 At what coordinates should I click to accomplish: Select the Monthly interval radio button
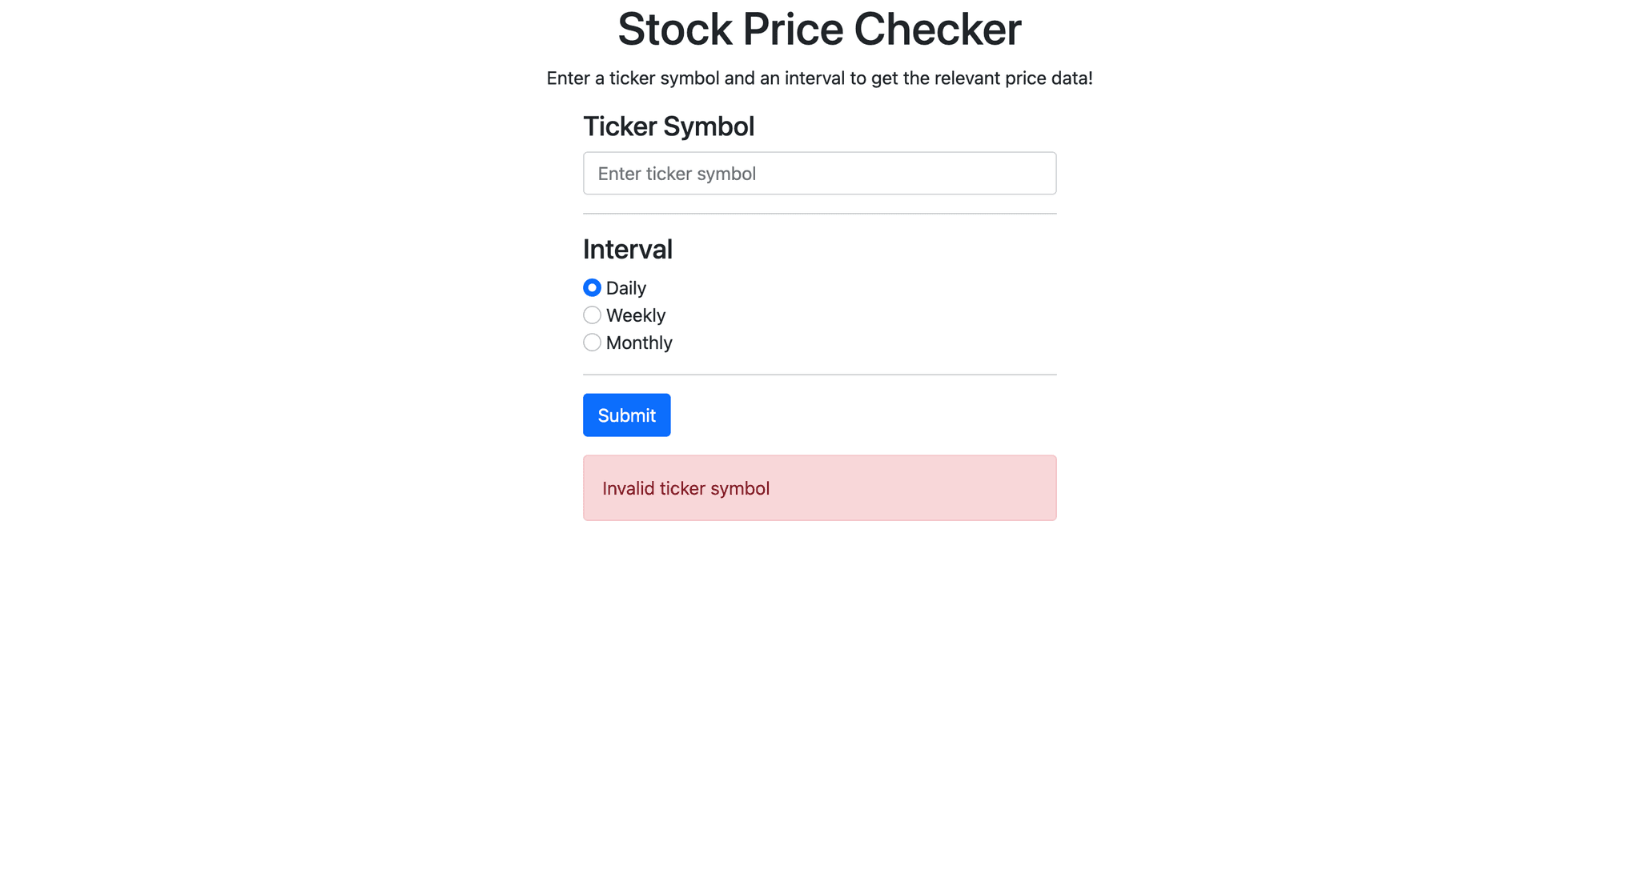tap(592, 342)
